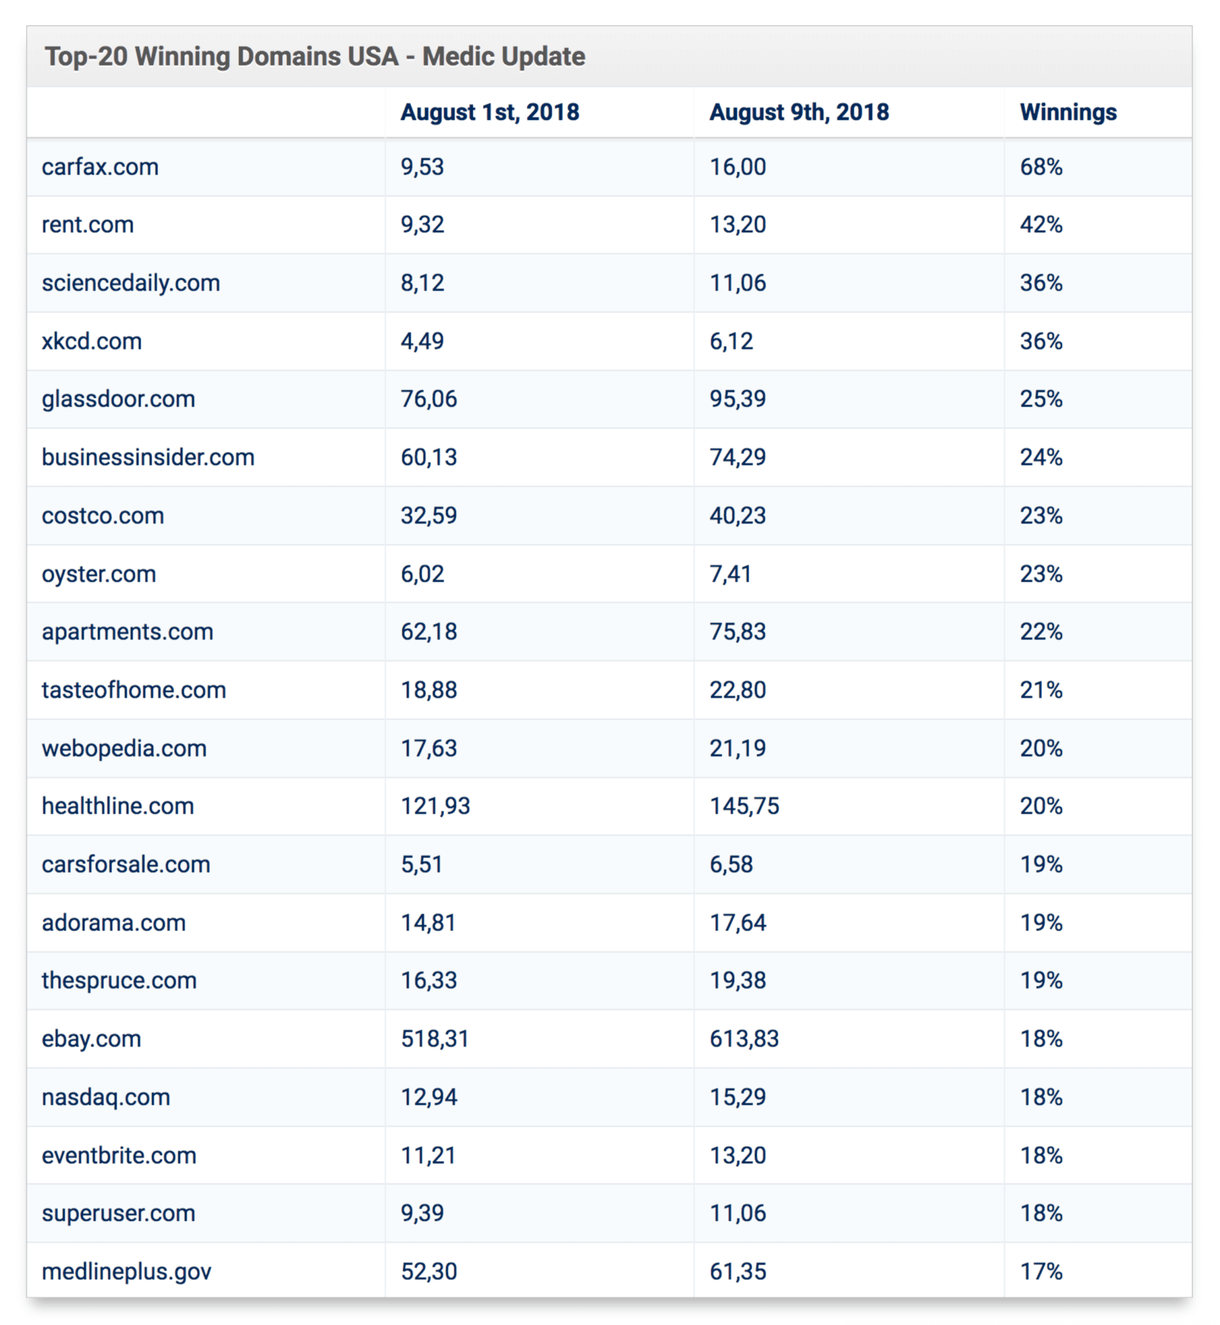Click the healthline.com domain
This screenshot has height=1325, width=1220.
(x=118, y=806)
